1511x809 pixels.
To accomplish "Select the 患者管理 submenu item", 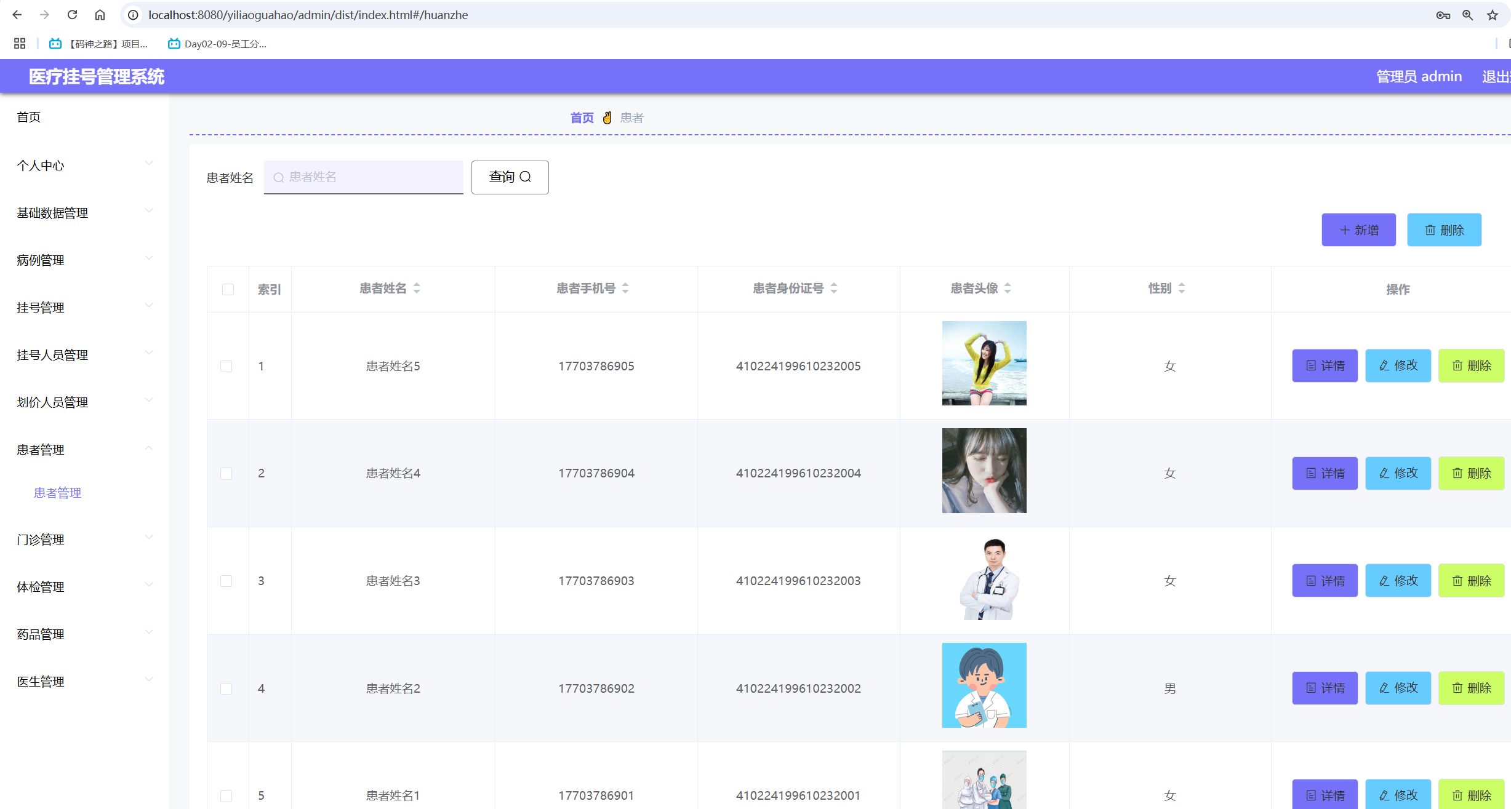I will pyautogui.click(x=57, y=493).
